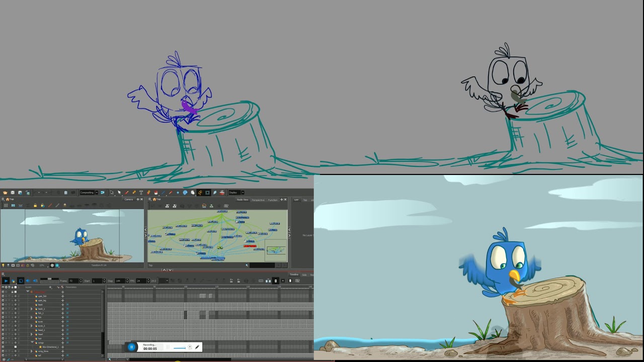Click the Frame number field
Image resolution: width=644 pixels, height=362 pixels.
(74, 281)
